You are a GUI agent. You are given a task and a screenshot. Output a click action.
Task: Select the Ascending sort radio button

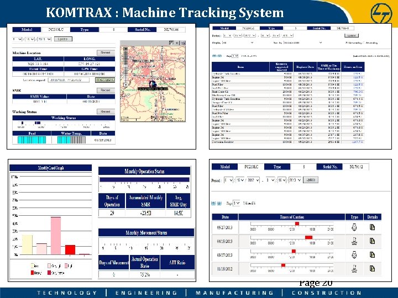[x=364, y=43]
